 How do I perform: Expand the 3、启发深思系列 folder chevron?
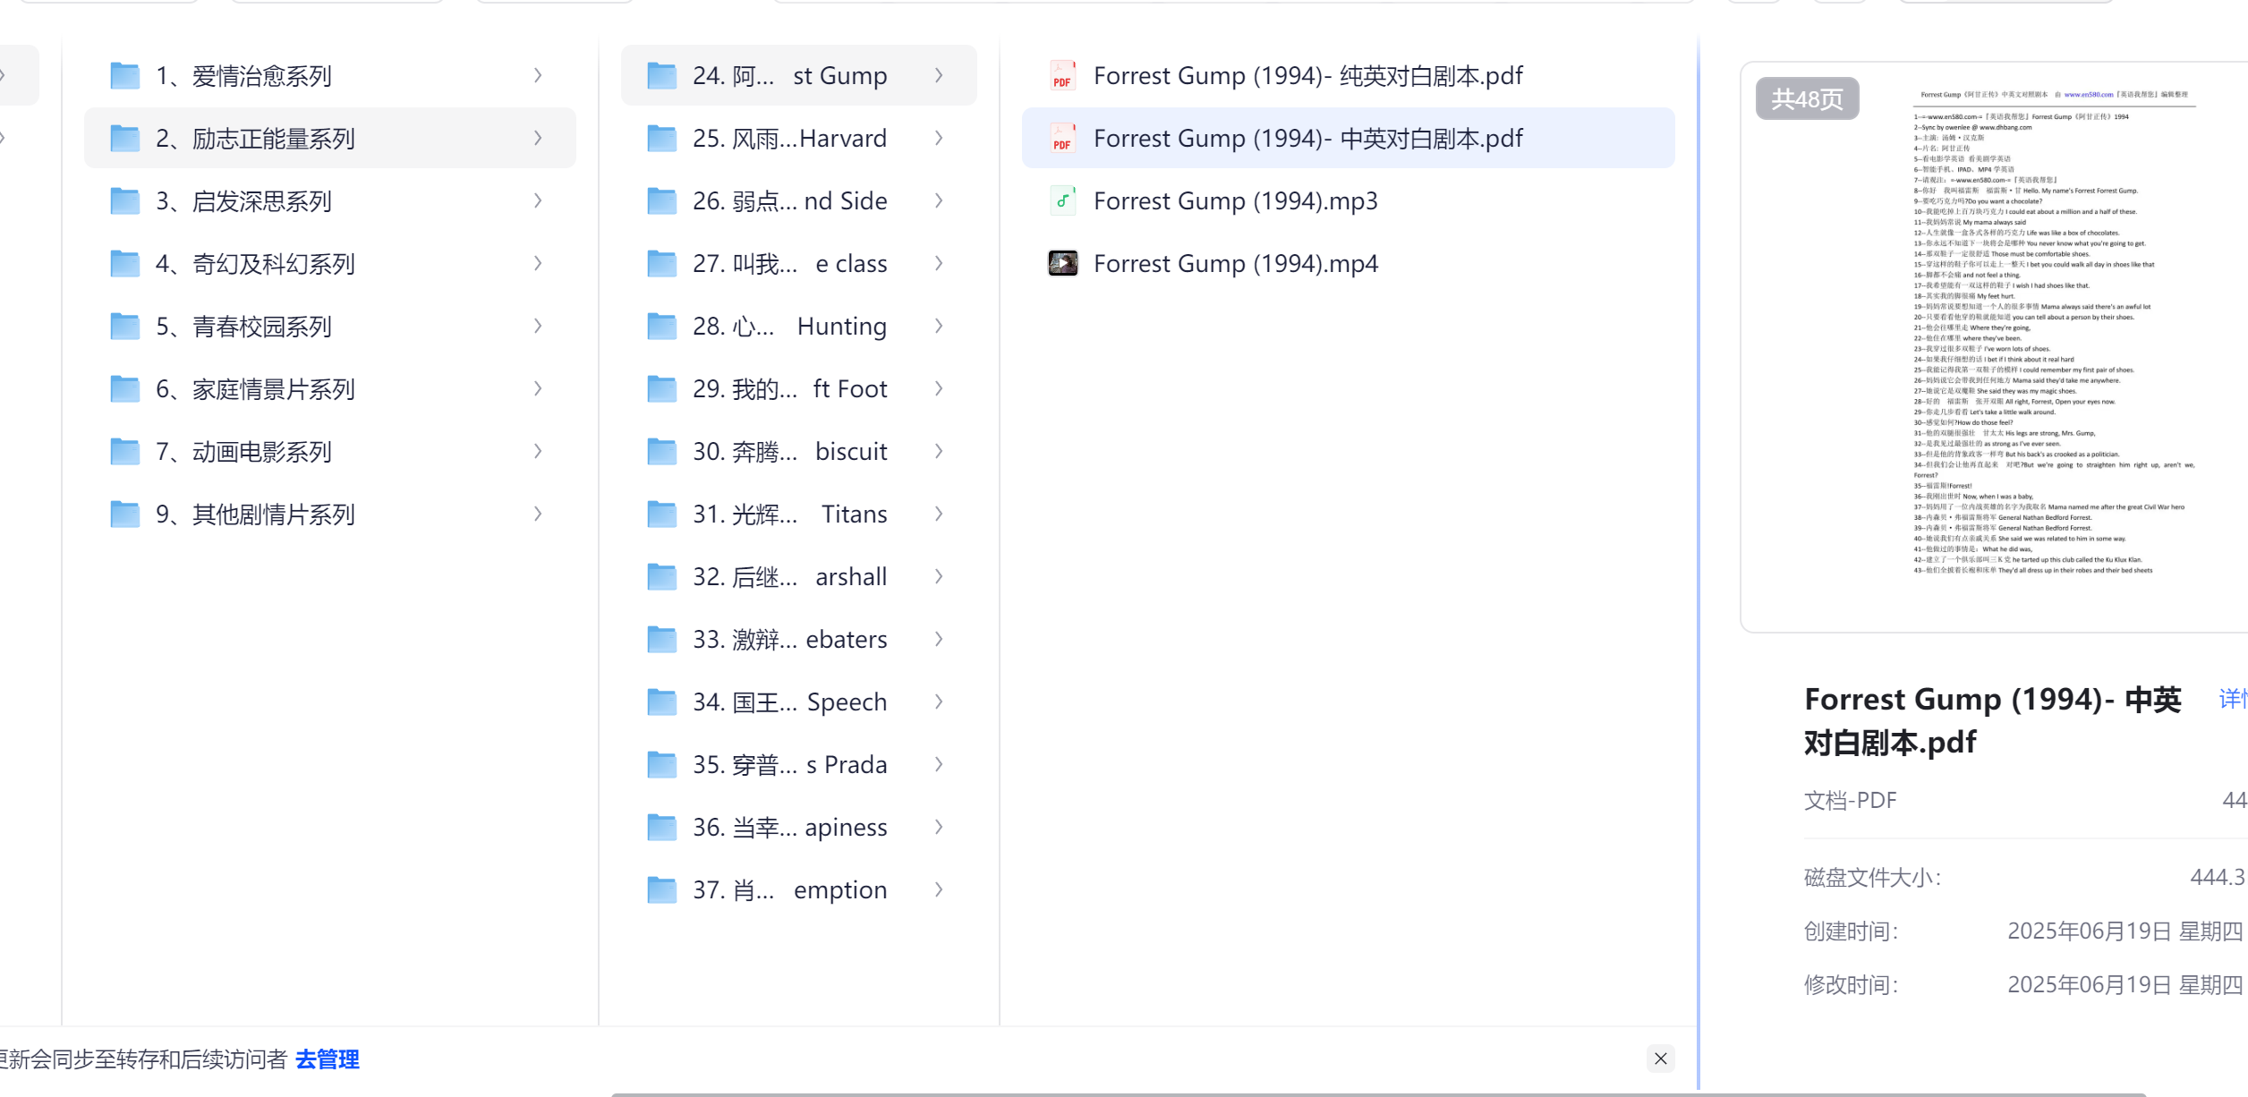(x=538, y=201)
